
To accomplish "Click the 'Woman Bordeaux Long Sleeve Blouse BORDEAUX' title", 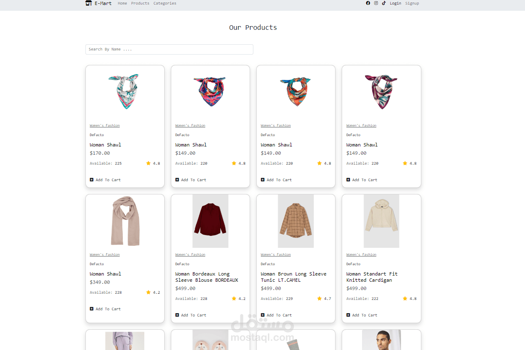I will click(207, 277).
